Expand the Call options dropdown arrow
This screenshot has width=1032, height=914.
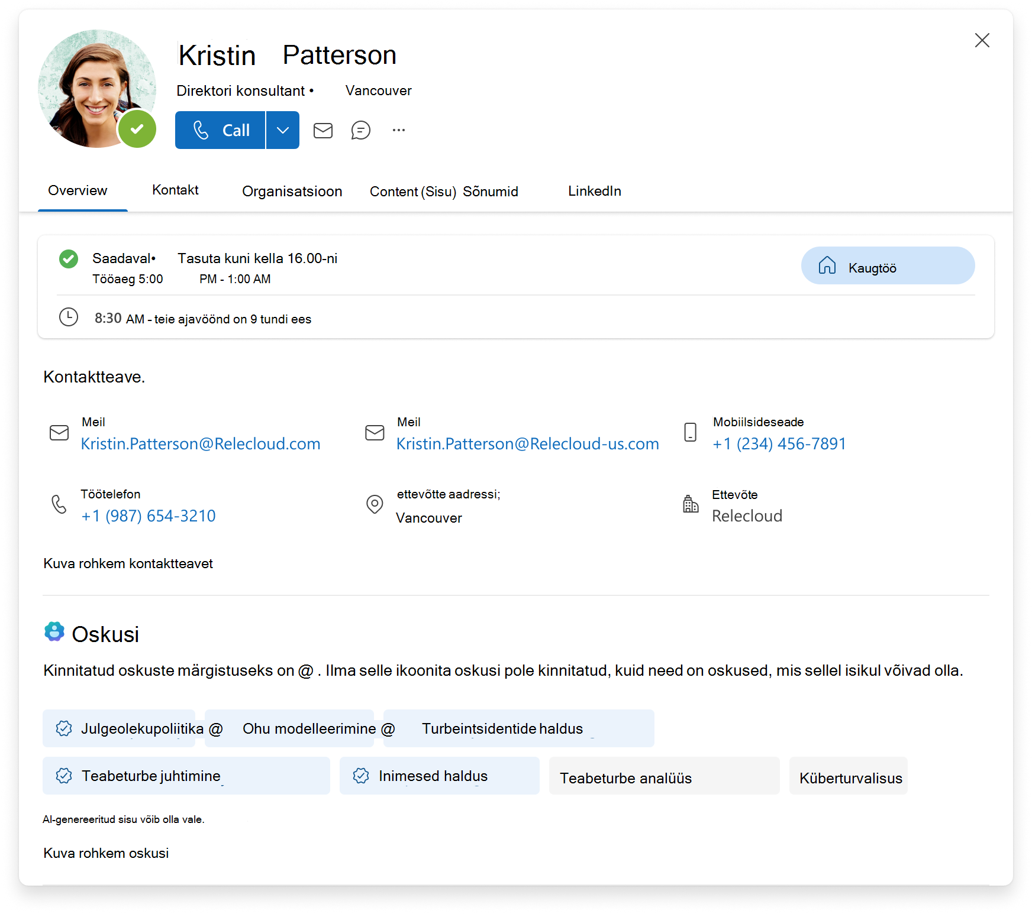[x=283, y=130]
